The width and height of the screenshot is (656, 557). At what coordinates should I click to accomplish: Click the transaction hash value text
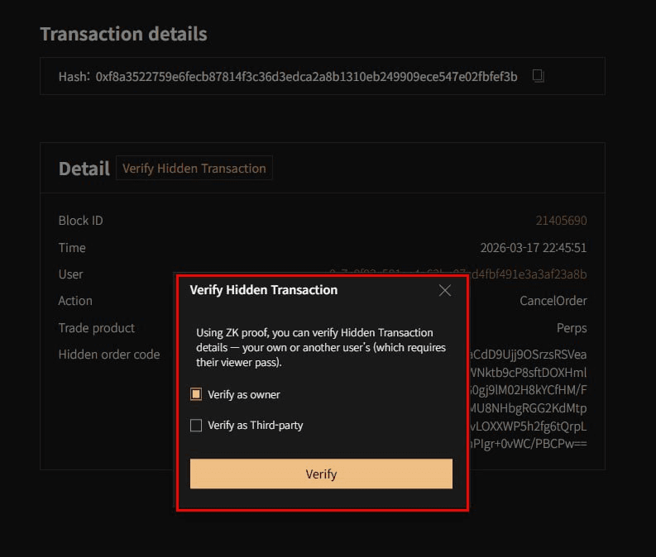306,77
